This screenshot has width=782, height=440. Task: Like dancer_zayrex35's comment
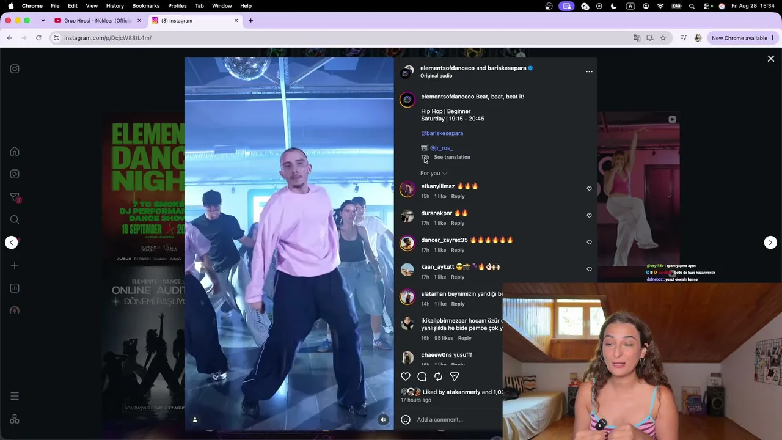pos(589,243)
